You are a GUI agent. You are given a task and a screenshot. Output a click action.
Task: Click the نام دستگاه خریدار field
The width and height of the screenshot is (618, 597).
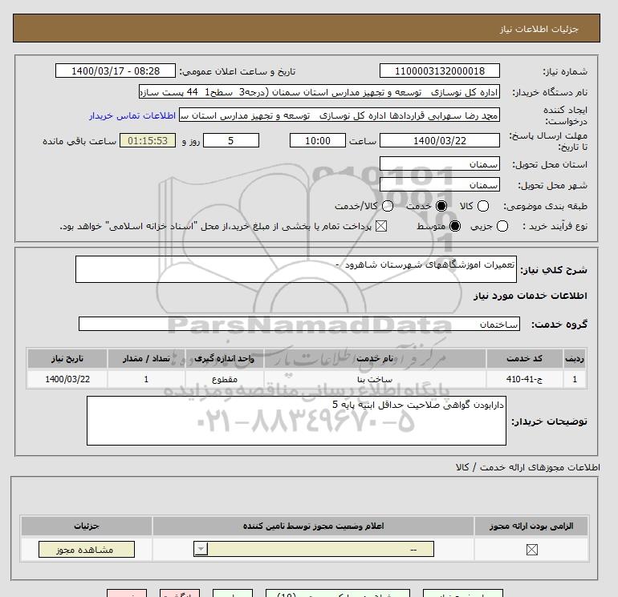click(319, 92)
